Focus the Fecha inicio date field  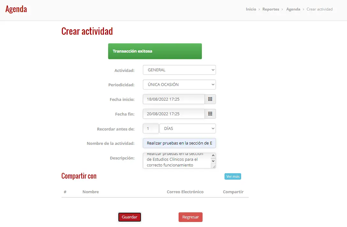coord(174,99)
